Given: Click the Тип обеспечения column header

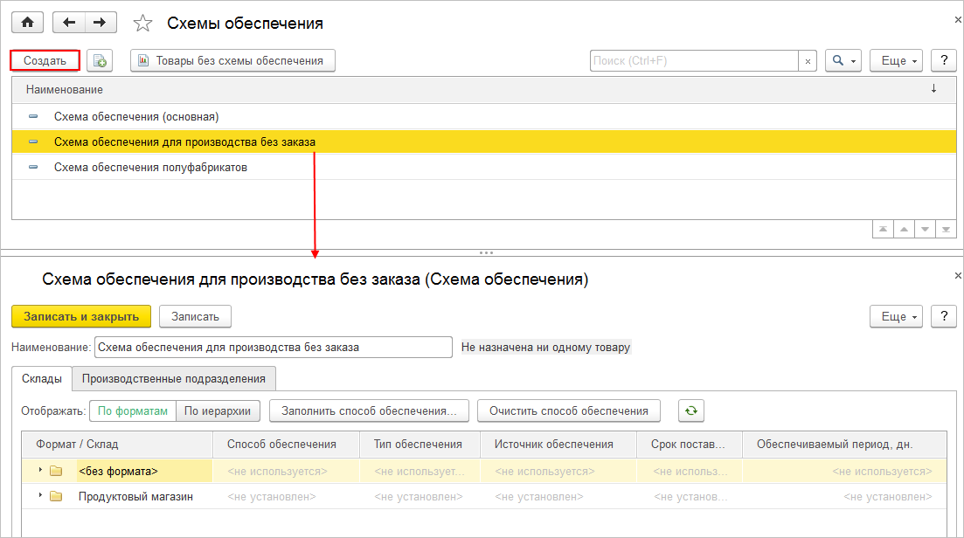Looking at the screenshot, I should pyautogui.click(x=420, y=444).
